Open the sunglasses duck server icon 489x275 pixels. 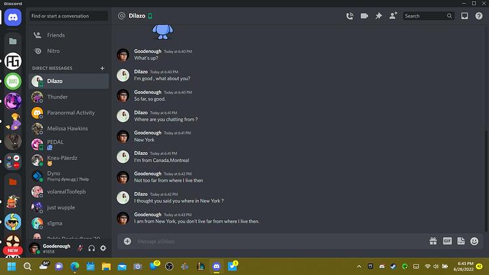coord(13,222)
